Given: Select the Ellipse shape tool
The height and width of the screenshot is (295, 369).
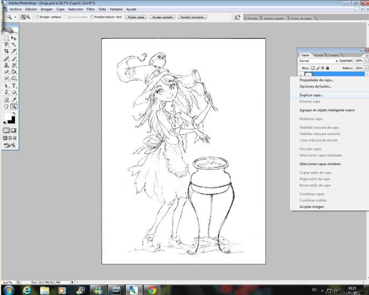Looking at the screenshot, I should (x=13, y=92).
